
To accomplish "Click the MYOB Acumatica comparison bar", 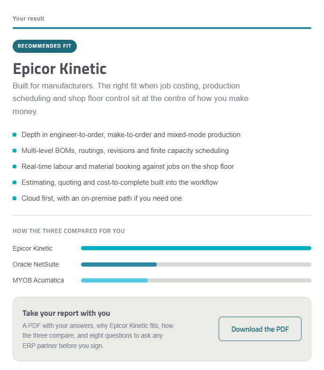I will pos(196,280).
